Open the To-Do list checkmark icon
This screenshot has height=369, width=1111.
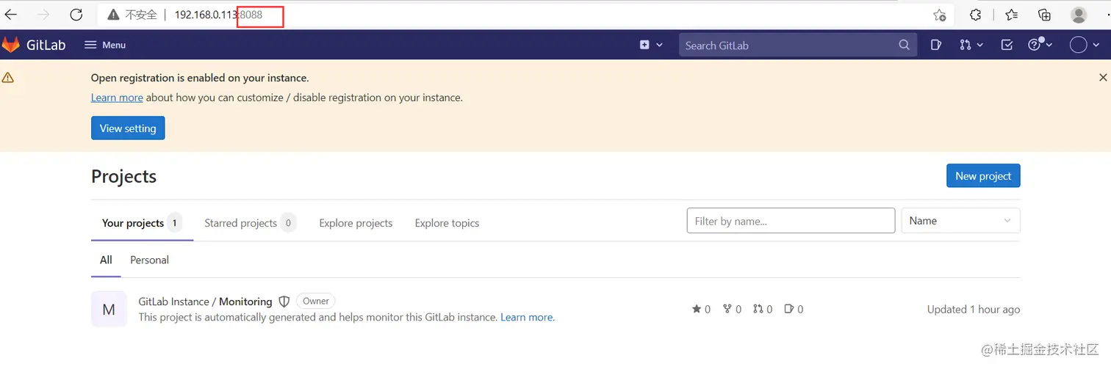(x=1007, y=45)
